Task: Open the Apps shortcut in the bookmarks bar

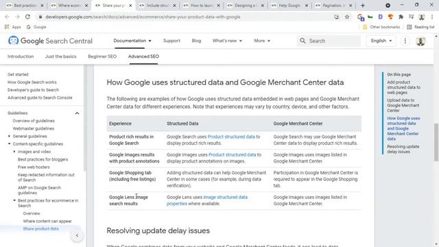Action: tap(12, 27)
